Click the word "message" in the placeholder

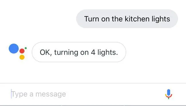(51, 94)
